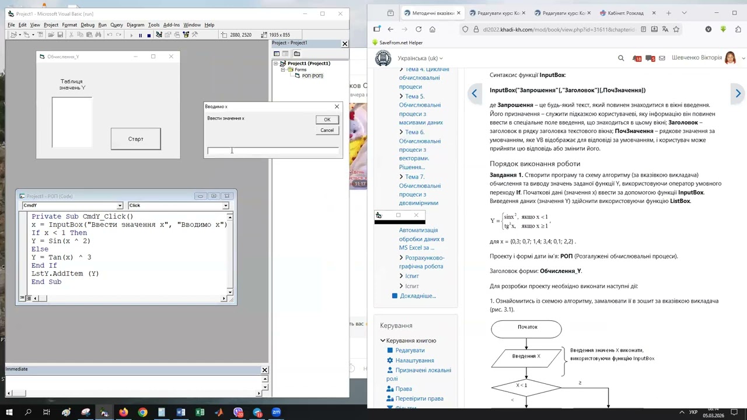This screenshot has width=747, height=420.
Task: Click the Properties Window toolbar icon
Action: pos(167,35)
